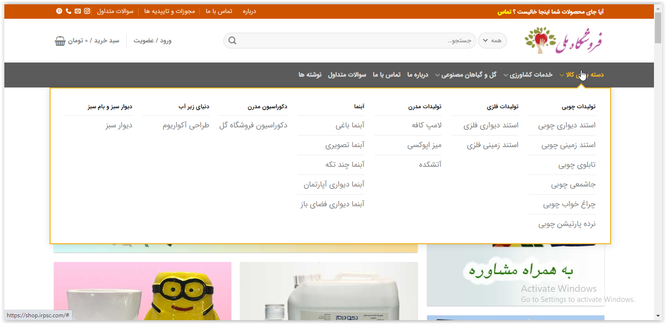Expand the 'گل و گیاهان مصنوعی' menu
Image resolution: width=666 pixels, height=324 pixels.
[437, 75]
